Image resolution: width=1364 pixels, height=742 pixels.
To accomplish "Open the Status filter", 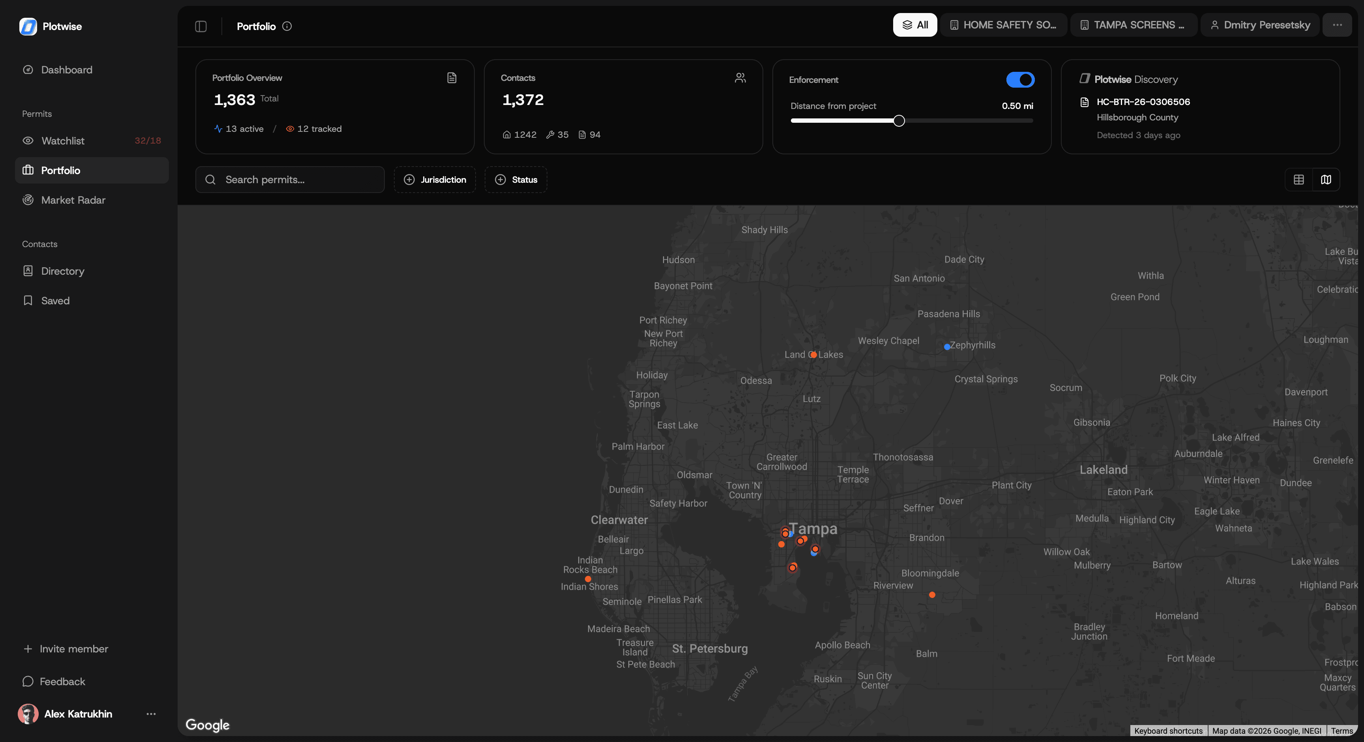I will pyautogui.click(x=515, y=180).
